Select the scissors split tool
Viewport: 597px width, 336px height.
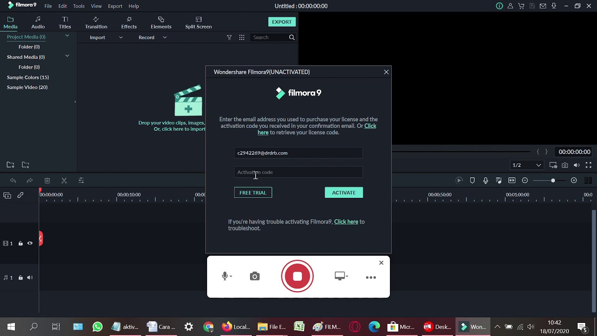[64, 181]
